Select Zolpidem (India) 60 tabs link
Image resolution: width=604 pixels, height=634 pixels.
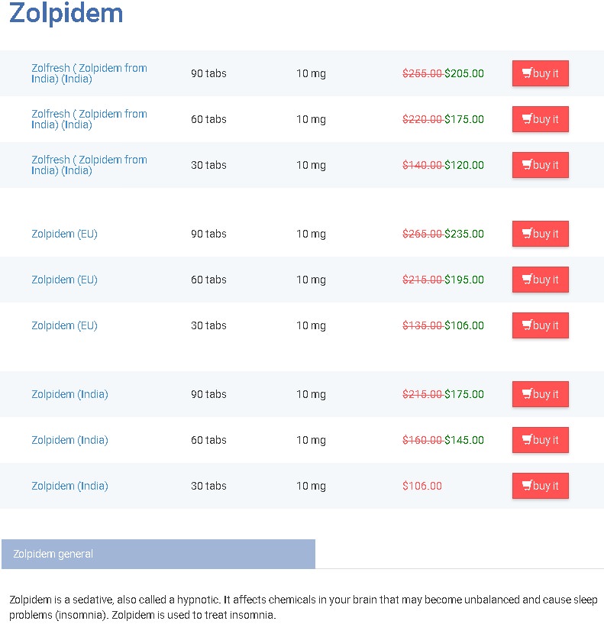[69, 440]
